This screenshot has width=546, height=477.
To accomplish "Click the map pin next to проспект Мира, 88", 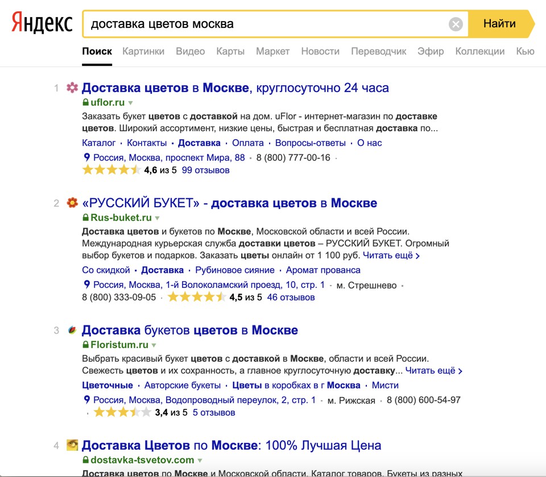I will coord(86,157).
